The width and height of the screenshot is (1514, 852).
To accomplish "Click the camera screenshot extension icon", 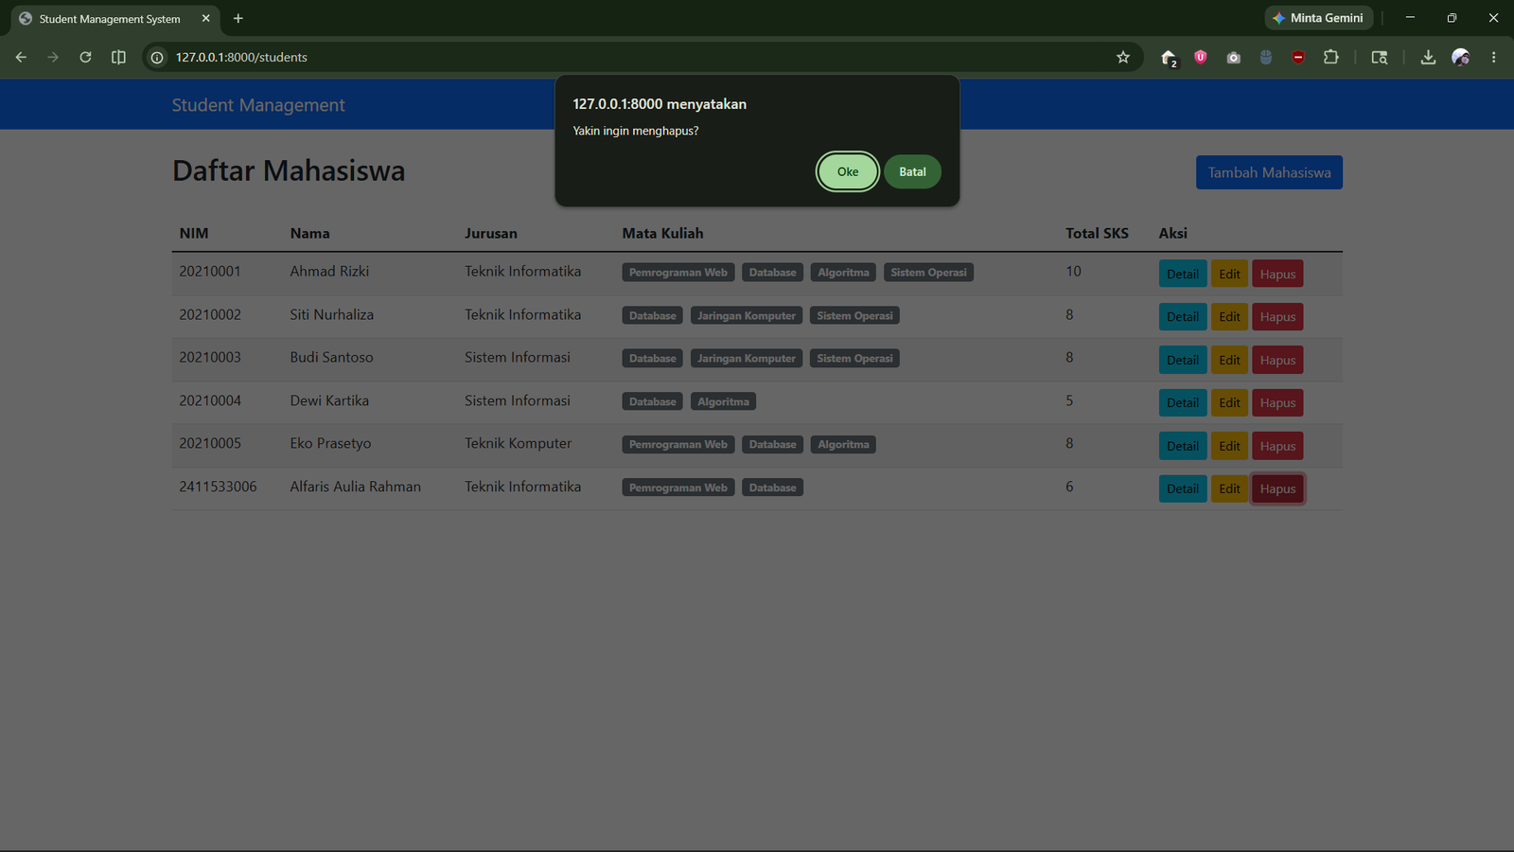I will click(x=1233, y=57).
